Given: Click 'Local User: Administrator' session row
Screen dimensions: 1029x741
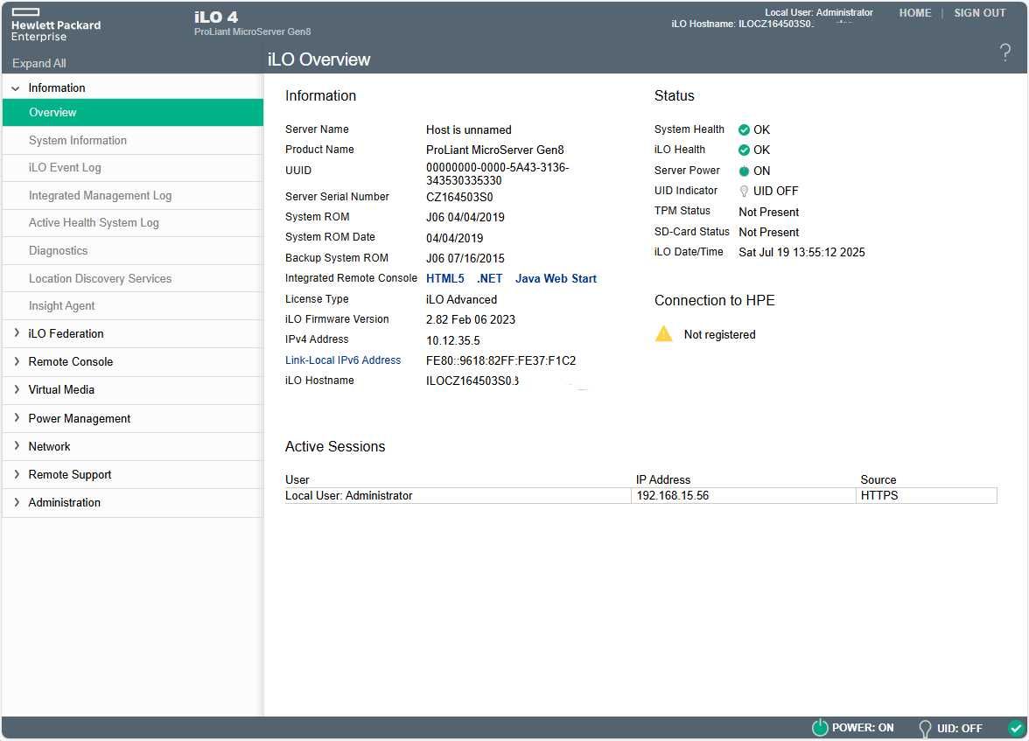Looking at the screenshot, I should (x=457, y=495).
